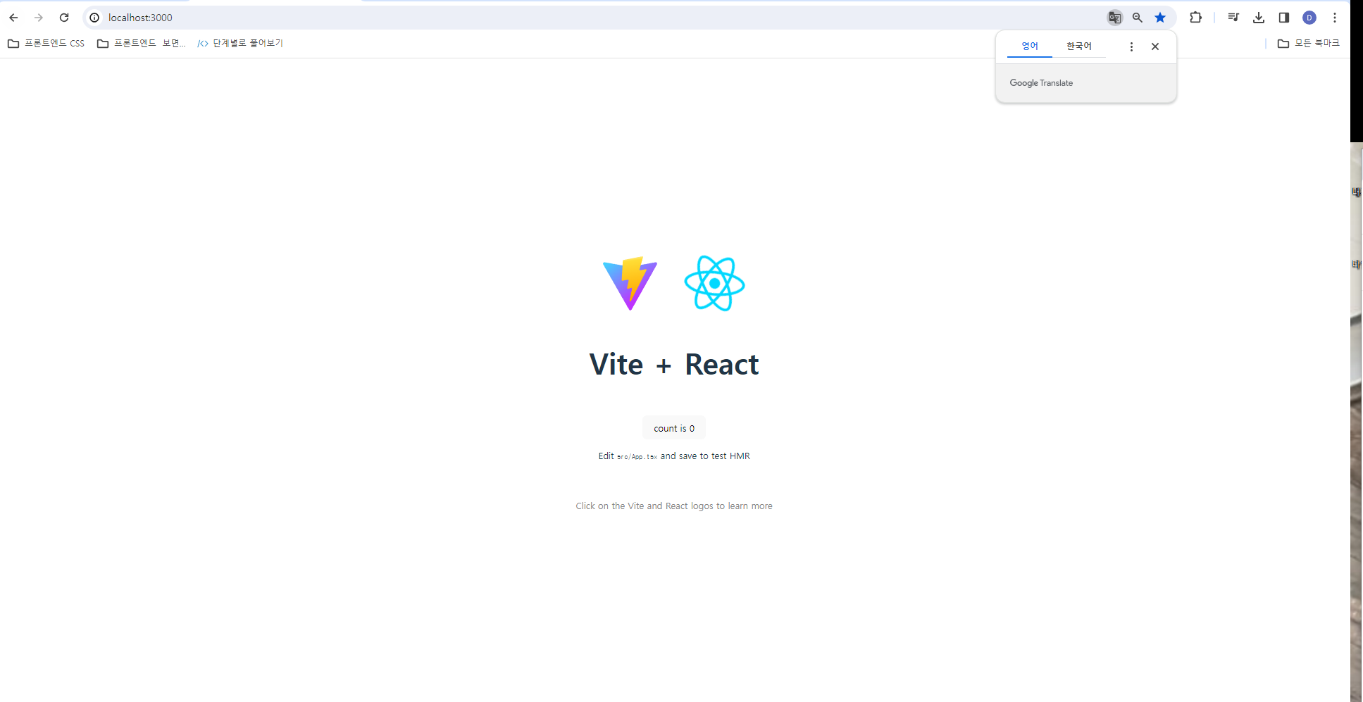
Task: Open the 모든 북마크 folder
Action: [1309, 44]
